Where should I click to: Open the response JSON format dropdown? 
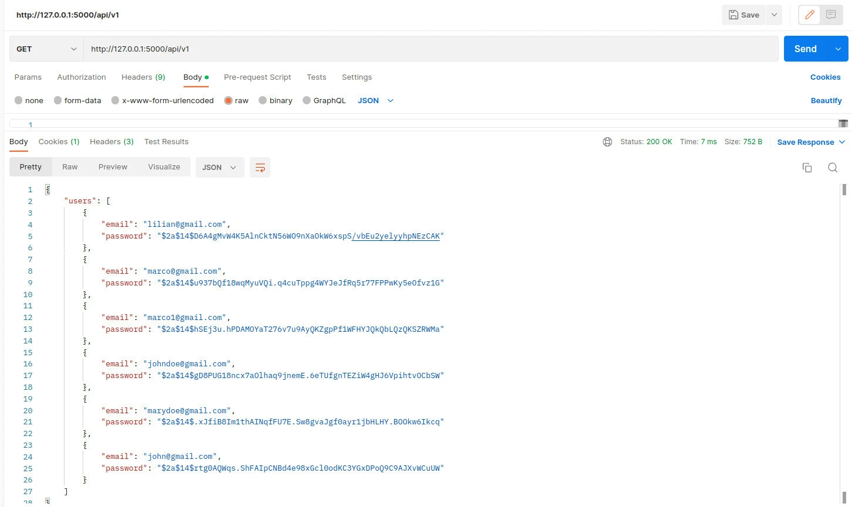[219, 168]
